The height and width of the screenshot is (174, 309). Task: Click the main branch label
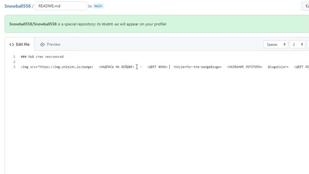click(x=98, y=6)
